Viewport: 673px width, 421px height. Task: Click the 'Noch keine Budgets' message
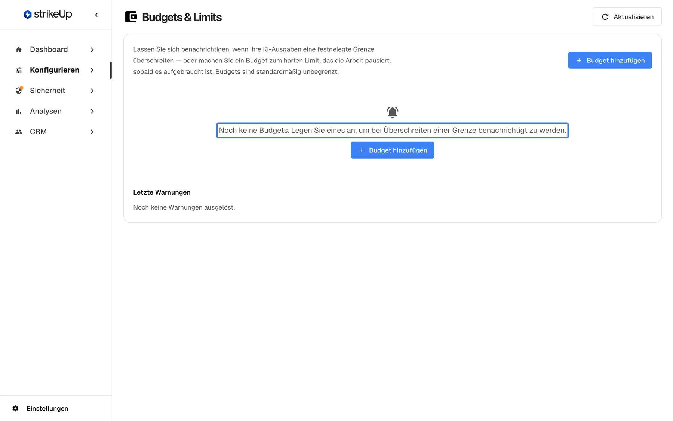[x=392, y=130]
